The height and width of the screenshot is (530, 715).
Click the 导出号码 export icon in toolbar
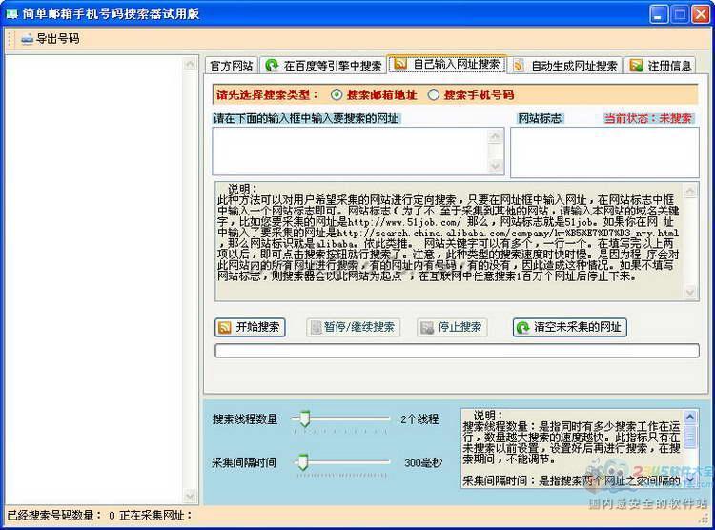tap(27, 39)
